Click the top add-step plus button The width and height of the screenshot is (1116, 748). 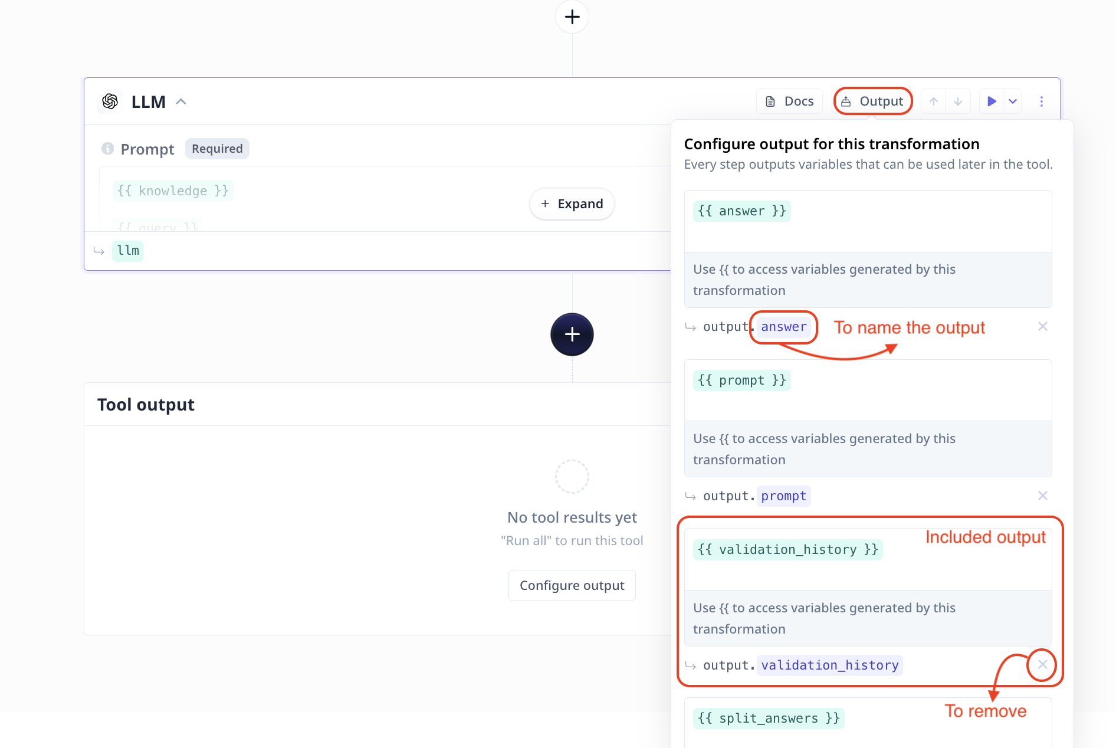click(572, 17)
